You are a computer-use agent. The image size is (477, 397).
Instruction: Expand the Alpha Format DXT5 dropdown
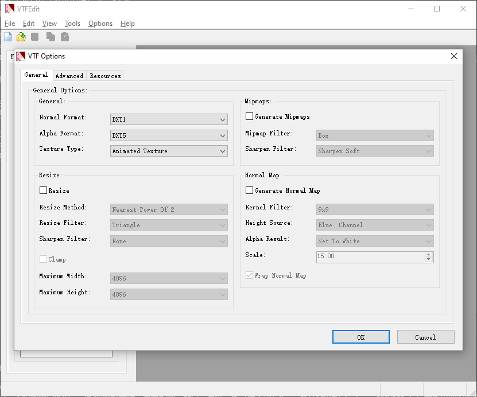click(x=169, y=135)
